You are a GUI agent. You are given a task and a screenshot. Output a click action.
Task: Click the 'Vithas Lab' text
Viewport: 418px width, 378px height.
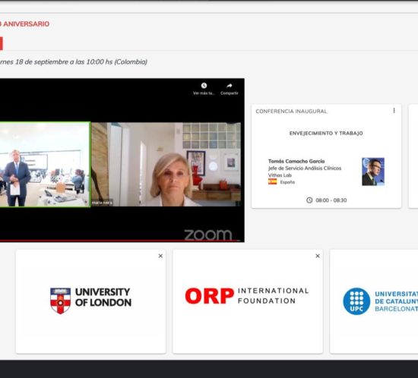point(280,175)
